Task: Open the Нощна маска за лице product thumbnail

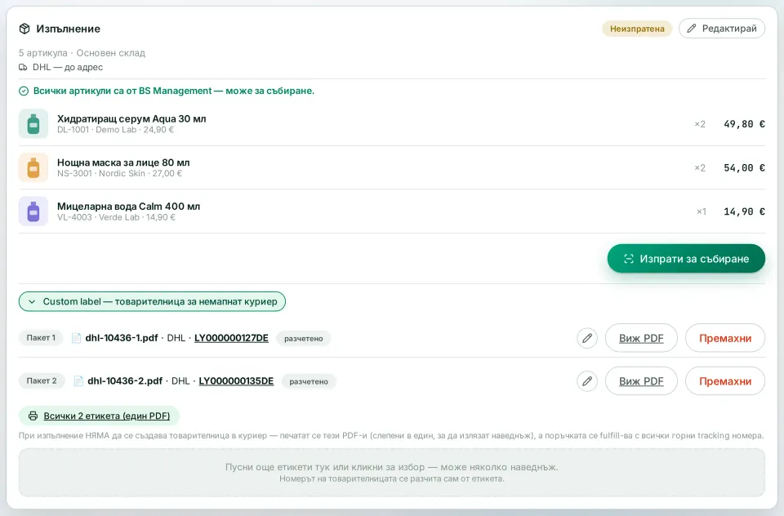Action: point(33,167)
